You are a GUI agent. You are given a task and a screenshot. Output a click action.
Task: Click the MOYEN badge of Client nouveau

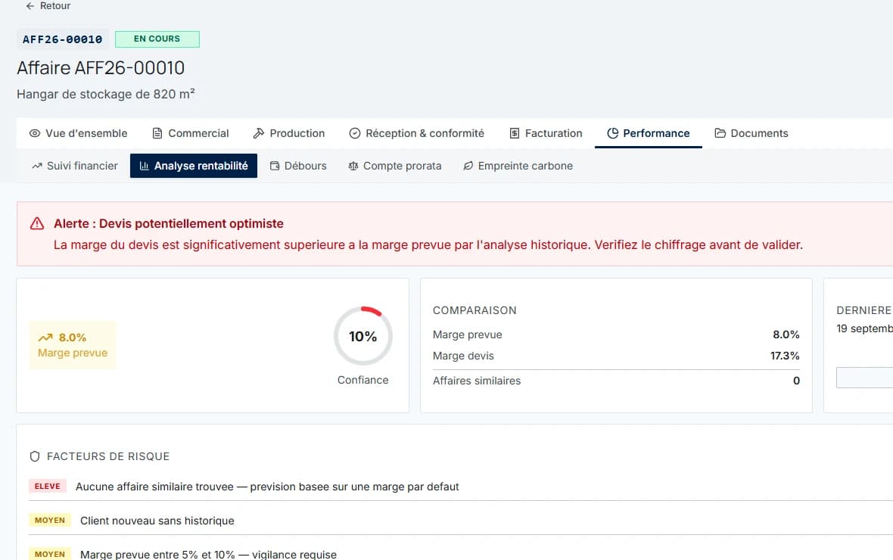click(x=49, y=520)
